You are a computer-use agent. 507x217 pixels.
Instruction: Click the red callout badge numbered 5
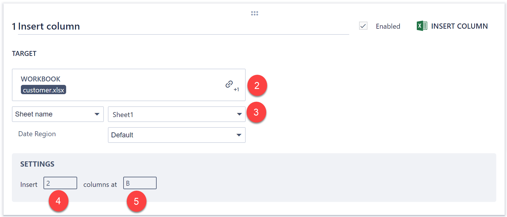[136, 201]
